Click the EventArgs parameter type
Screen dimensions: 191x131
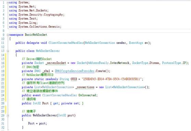coord(136,43)
